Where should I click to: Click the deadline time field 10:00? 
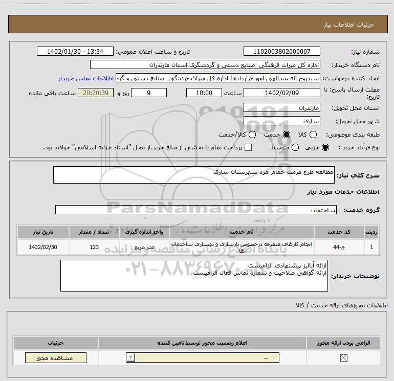tap(204, 93)
